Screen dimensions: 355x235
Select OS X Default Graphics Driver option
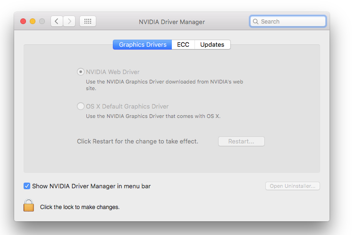81,106
